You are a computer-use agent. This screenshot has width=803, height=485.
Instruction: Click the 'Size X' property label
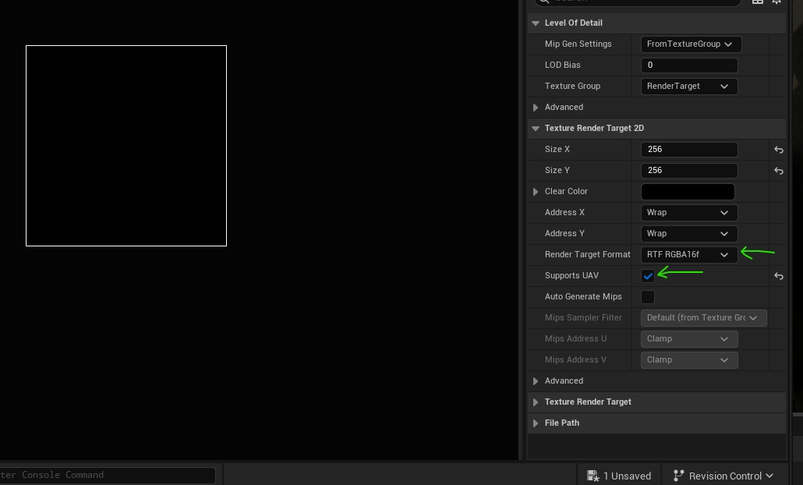pyautogui.click(x=557, y=149)
